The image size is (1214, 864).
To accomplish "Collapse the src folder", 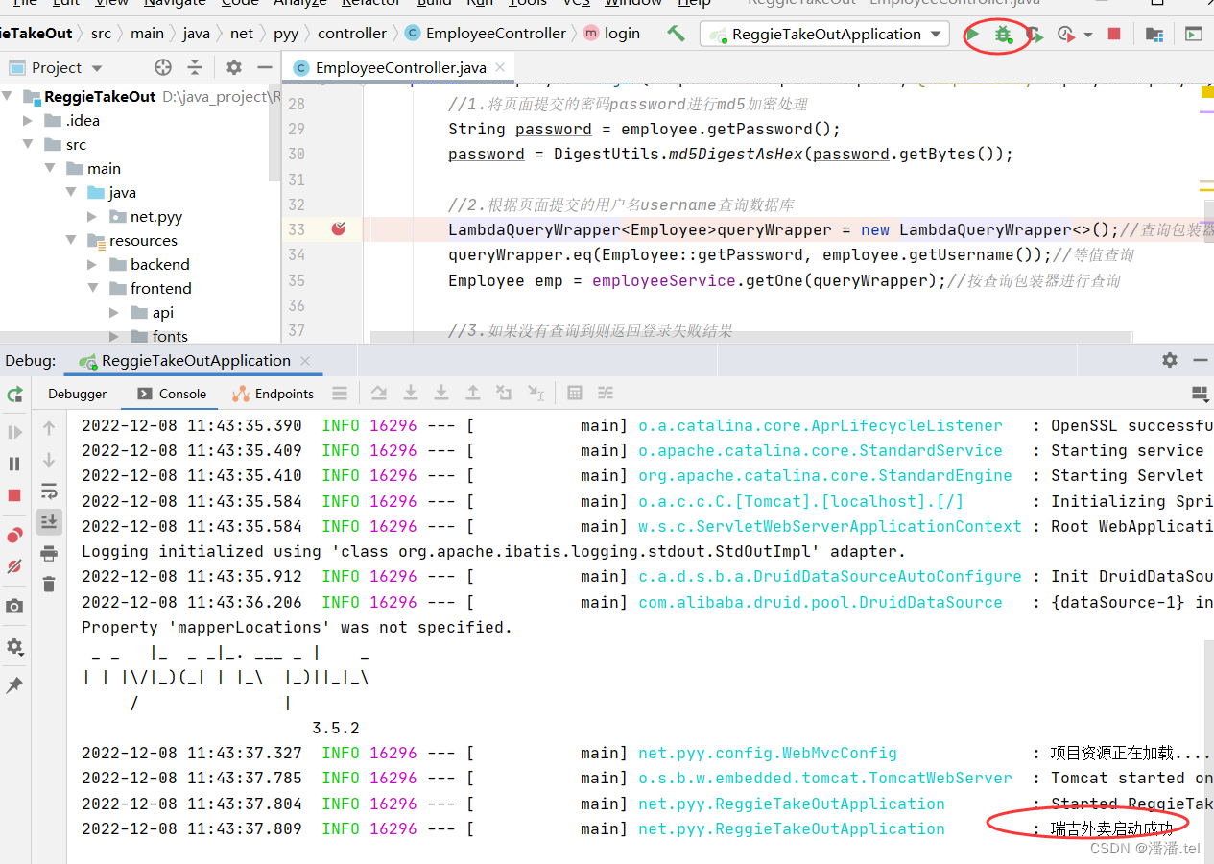I will (x=29, y=145).
